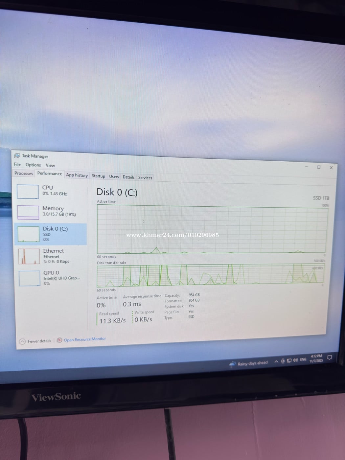Click the network tray icon
345x460 pixels.
tap(289, 360)
